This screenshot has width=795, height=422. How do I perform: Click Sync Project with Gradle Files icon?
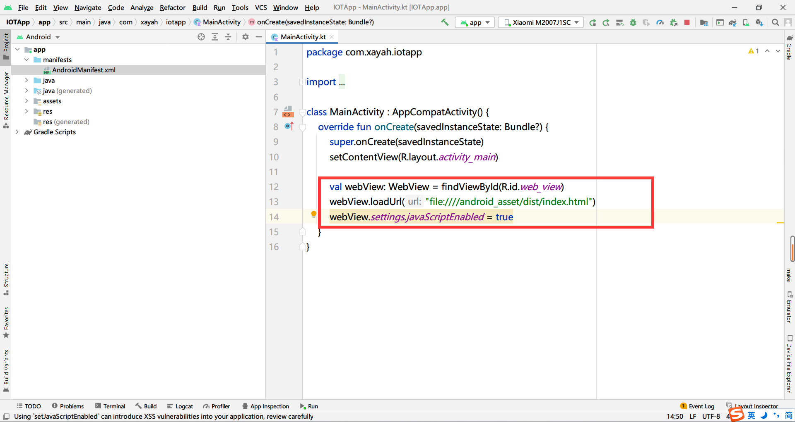coord(732,22)
